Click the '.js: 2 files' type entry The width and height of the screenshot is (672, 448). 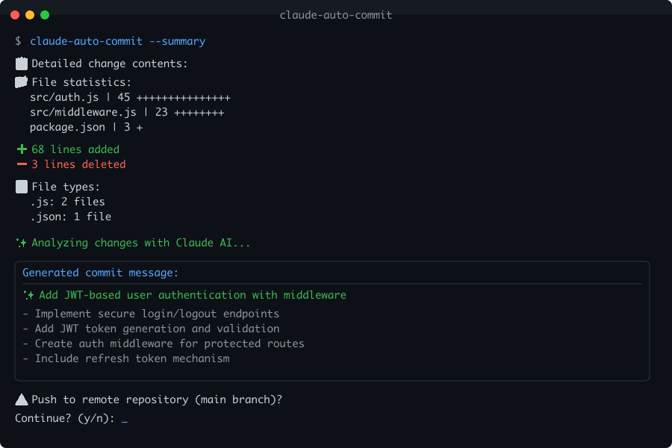(x=67, y=201)
